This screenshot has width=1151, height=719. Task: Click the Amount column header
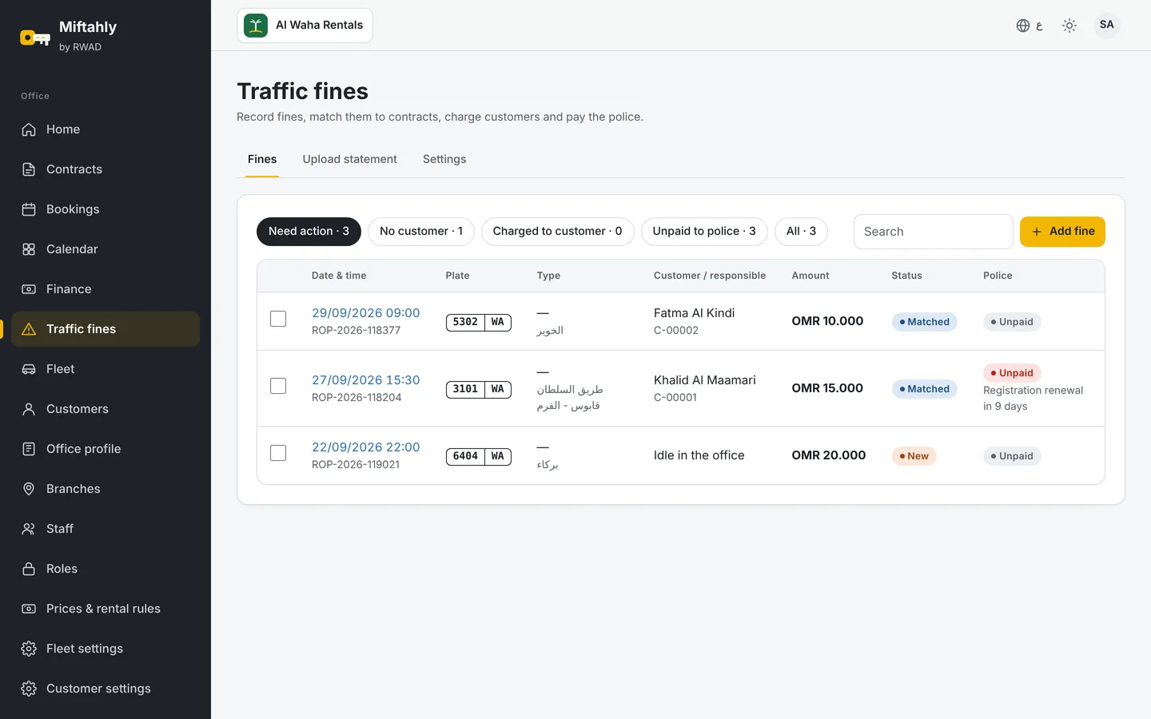pos(810,276)
